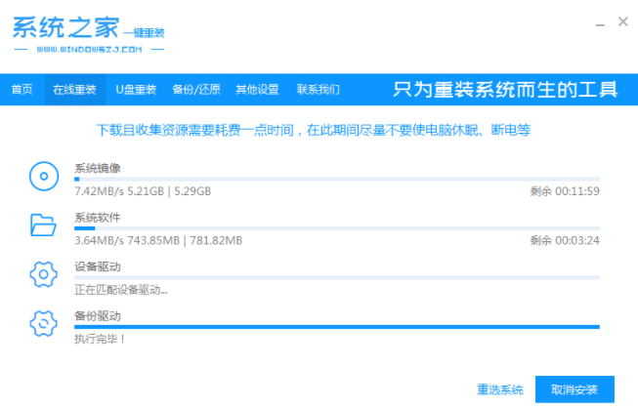This screenshot has width=638, height=409.
Task: Click the 系统软件 folder icon
Action: coord(44,226)
